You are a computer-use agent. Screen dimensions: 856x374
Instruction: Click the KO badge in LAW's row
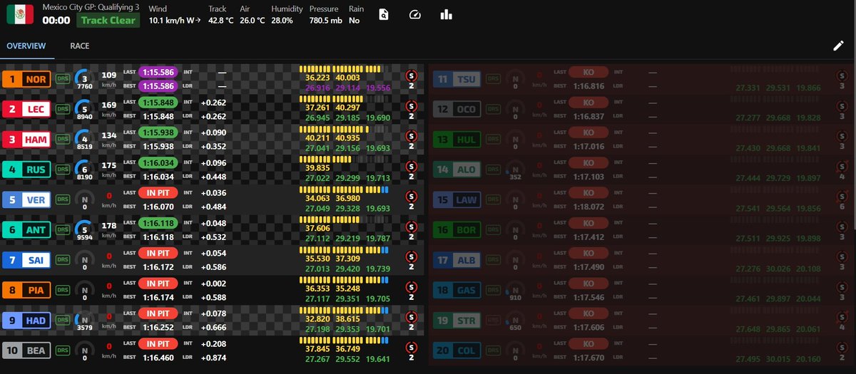(x=588, y=192)
